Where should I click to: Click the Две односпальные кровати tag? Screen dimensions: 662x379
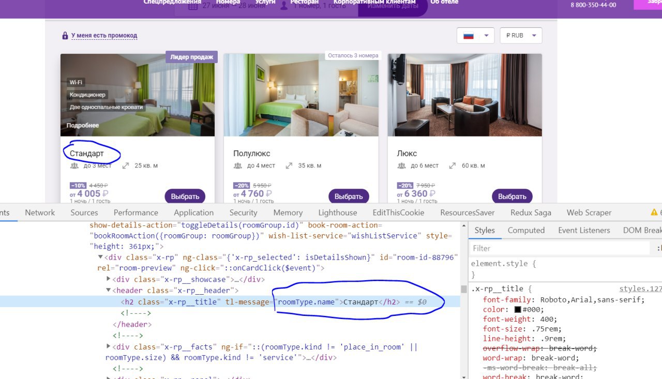[x=106, y=108]
